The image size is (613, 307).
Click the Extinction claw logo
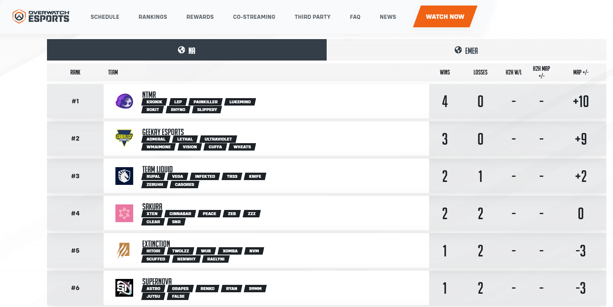[x=124, y=251]
